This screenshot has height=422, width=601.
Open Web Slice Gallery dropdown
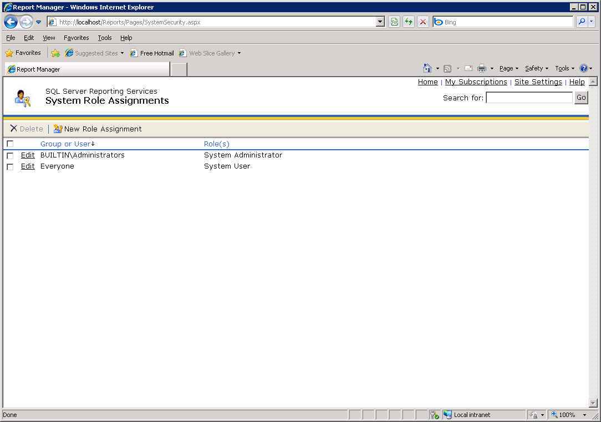(210, 53)
